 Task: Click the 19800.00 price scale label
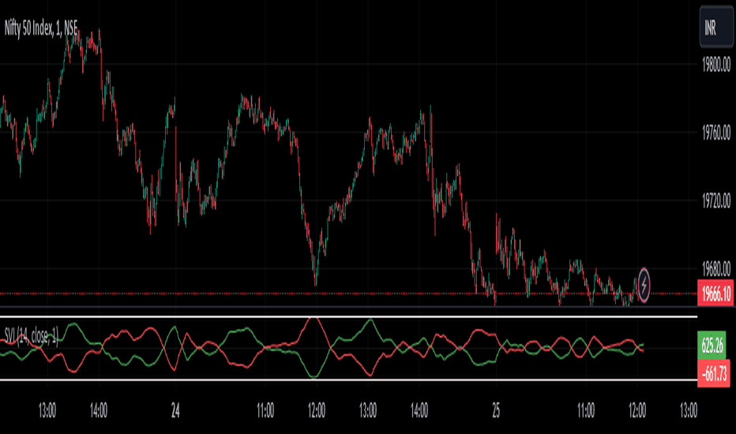pos(715,64)
